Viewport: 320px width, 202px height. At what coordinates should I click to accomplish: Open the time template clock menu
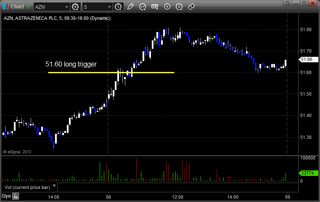[118, 7]
